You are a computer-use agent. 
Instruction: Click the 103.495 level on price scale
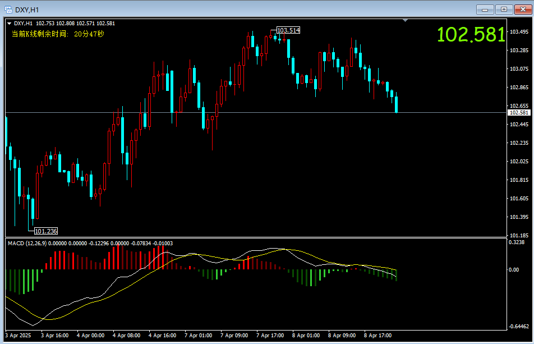coord(519,31)
